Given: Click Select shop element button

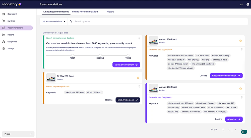Looking at the screenshot, I should click(x=126, y=65).
